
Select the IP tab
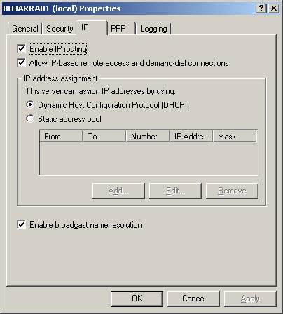pos(92,27)
